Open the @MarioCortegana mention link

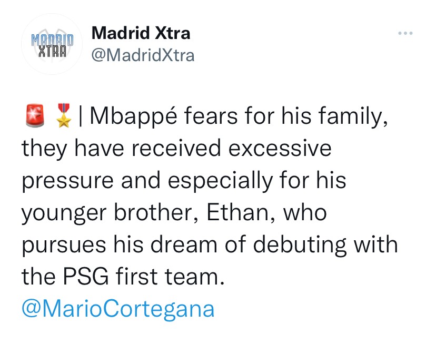point(118,309)
